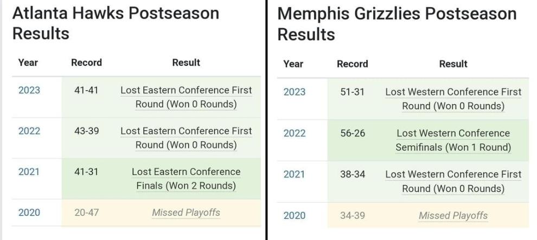Viewport: 537px width, 240px height.
Task: Open the Atlanta Hawks 2021 season link
Action: pyautogui.click(x=29, y=172)
